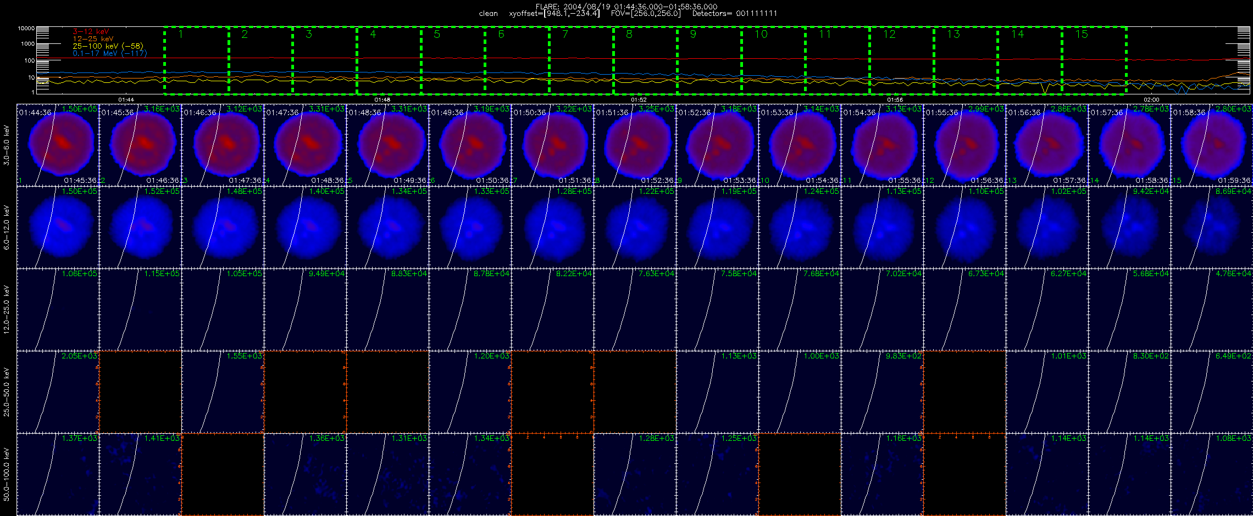Open the 3.0-6.0 keV image labeled 2.80E+03
This screenshot has width=1253, height=516.
tap(1212, 145)
